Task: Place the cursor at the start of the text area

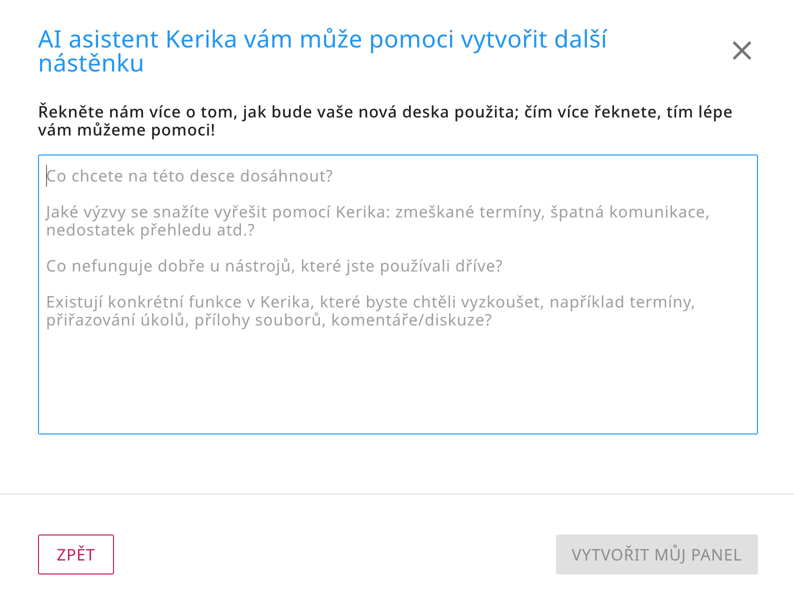Action: point(47,176)
